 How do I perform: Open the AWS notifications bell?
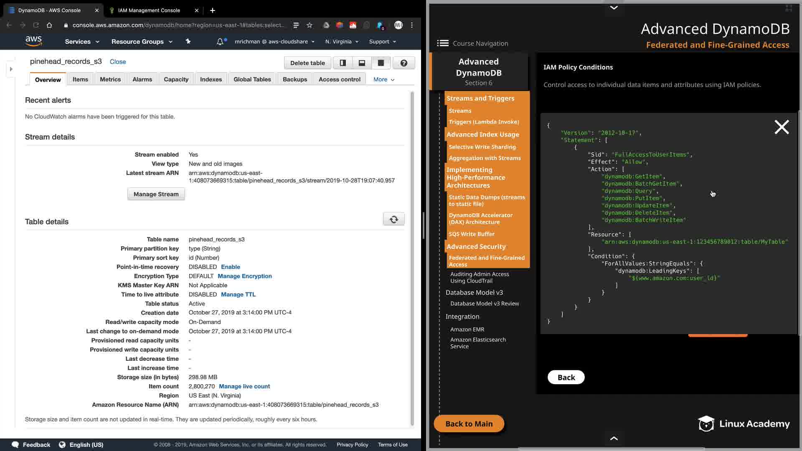pos(220,42)
